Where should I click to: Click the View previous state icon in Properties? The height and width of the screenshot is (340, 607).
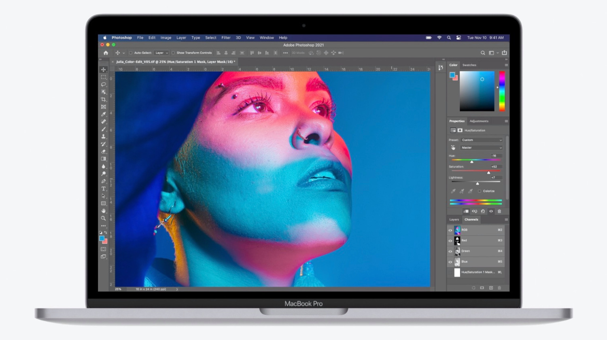click(474, 211)
